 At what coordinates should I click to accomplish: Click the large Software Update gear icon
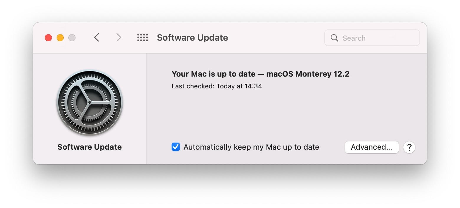tap(90, 102)
